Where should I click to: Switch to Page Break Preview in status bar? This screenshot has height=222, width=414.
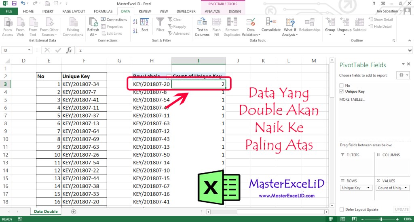click(354, 219)
